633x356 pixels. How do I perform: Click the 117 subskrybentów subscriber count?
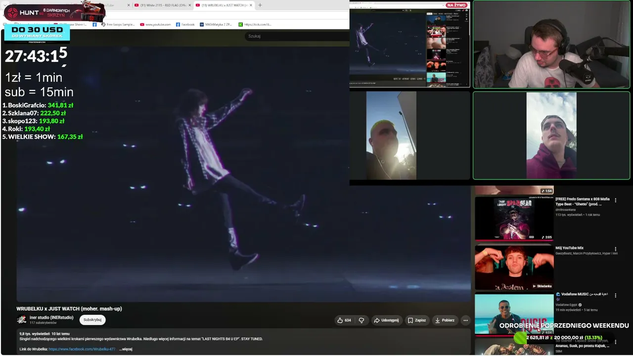click(43, 323)
